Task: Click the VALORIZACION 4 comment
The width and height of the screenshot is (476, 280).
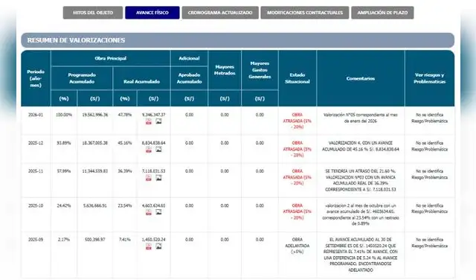Action: (x=360, y=146)
